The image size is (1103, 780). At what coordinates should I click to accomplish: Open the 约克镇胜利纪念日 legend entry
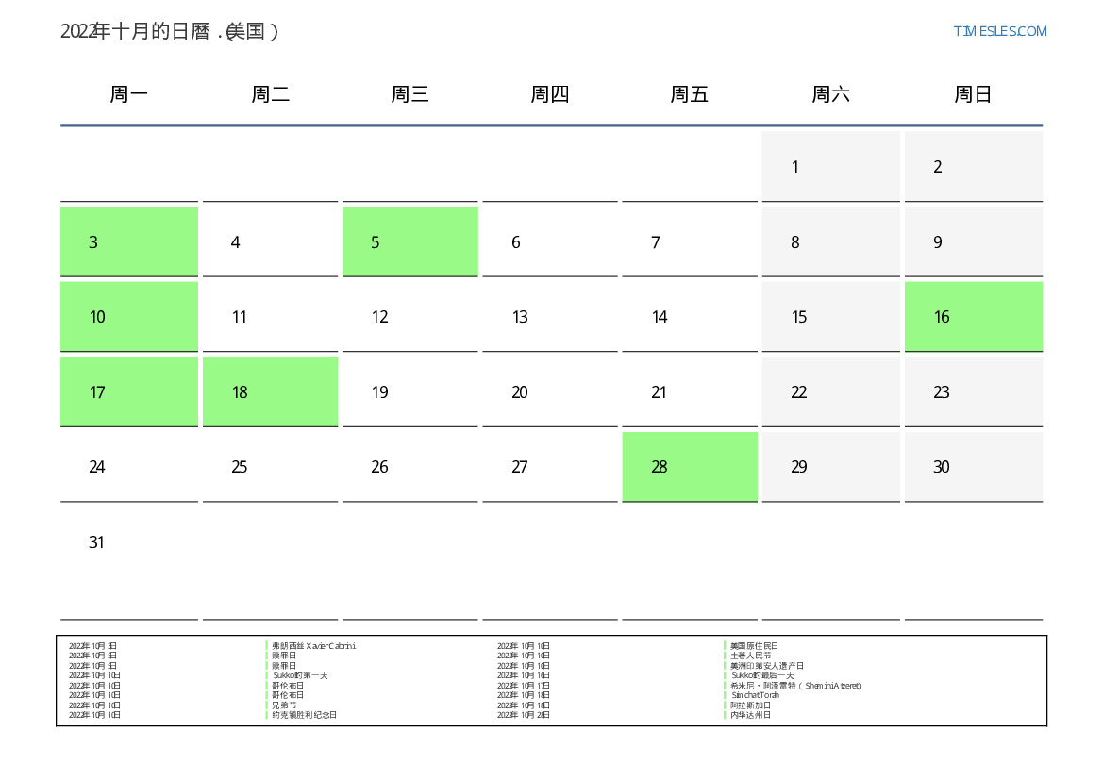point(304,715)
